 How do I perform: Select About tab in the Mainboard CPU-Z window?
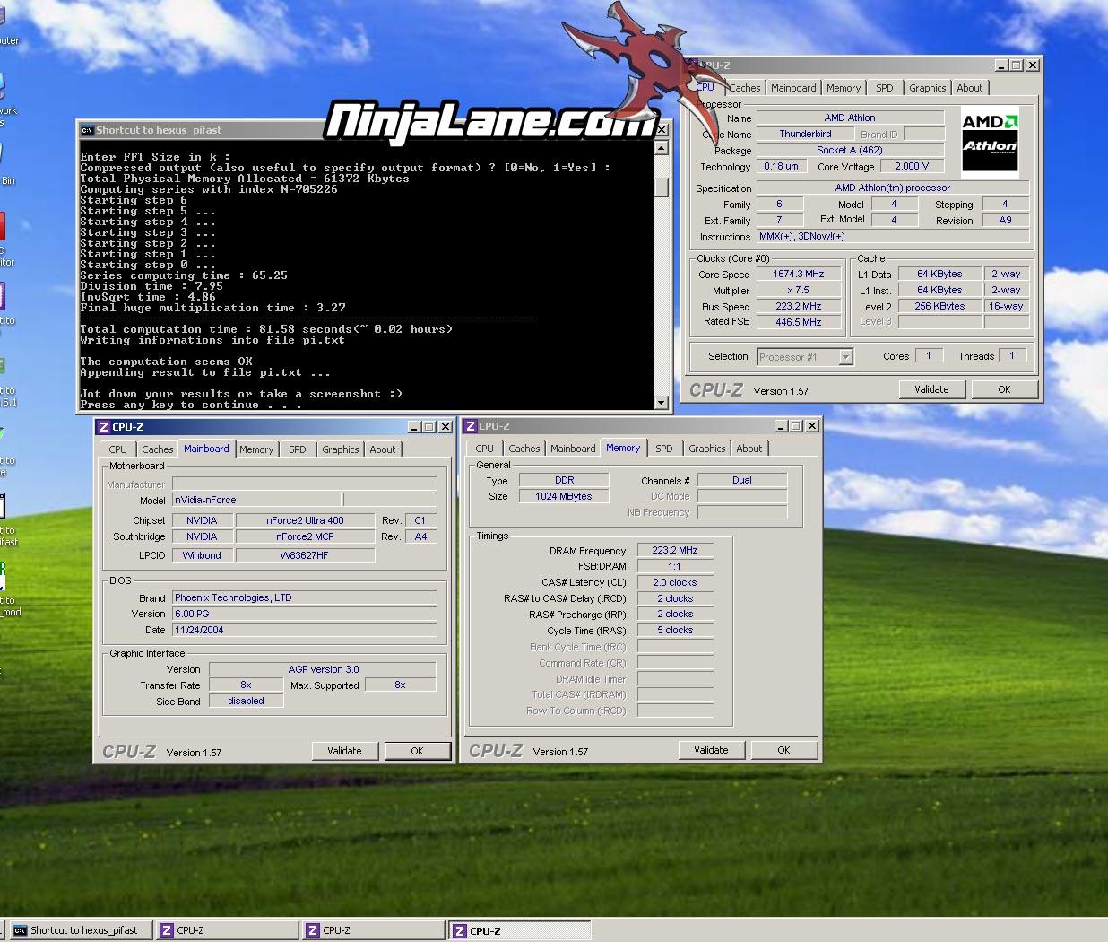pyautogui.click(x=383, y=449)
